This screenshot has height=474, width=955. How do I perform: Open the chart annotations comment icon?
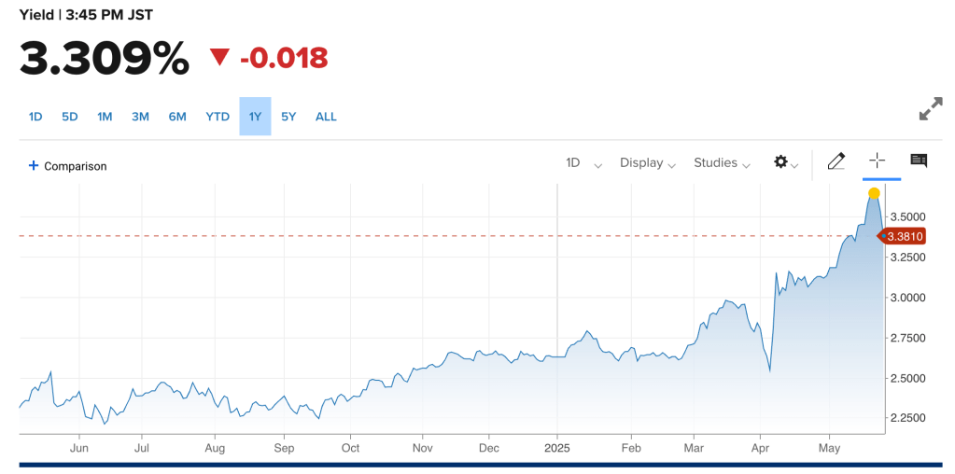[x=919, y=161]
